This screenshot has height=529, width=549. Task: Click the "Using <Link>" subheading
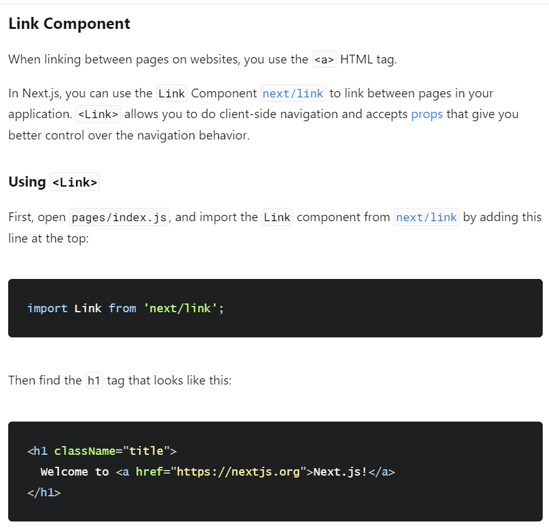coord(54,182)
